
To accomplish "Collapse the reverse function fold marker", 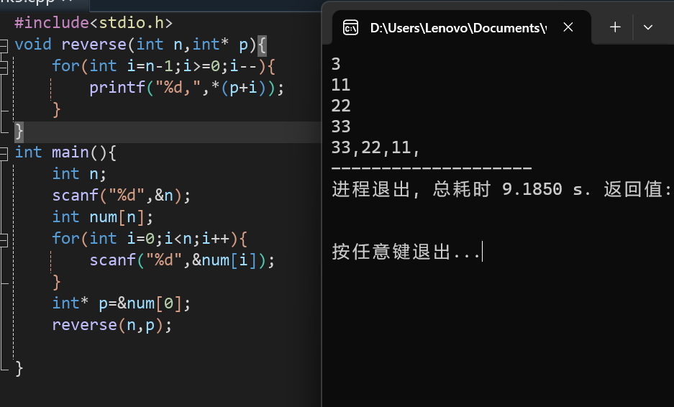I will (4, 45).
